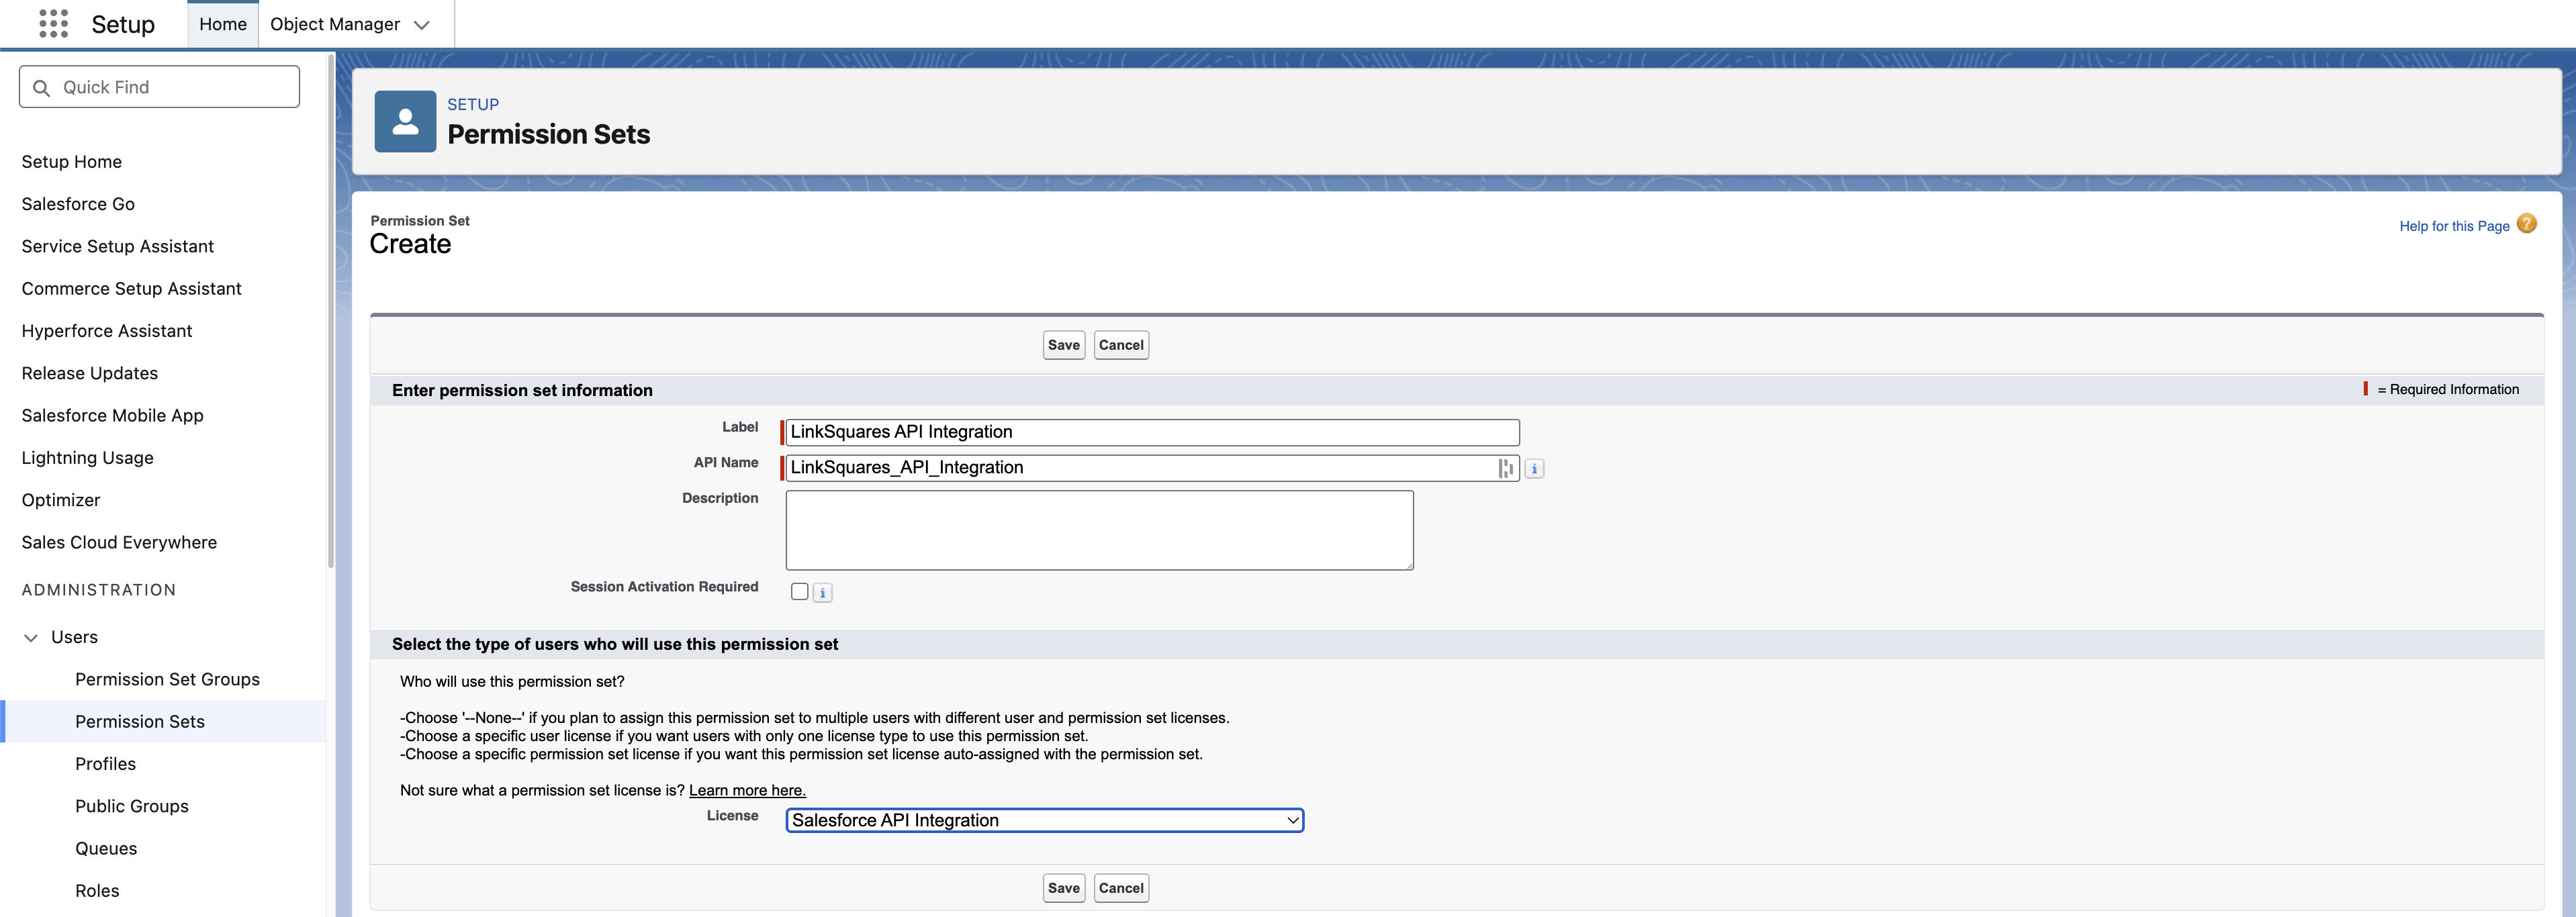Image resolution: width=2576 pixels, height=917 pixels.
Task: Click in the Description text area
Action: pyautogui.click(x=1099, y=530)
